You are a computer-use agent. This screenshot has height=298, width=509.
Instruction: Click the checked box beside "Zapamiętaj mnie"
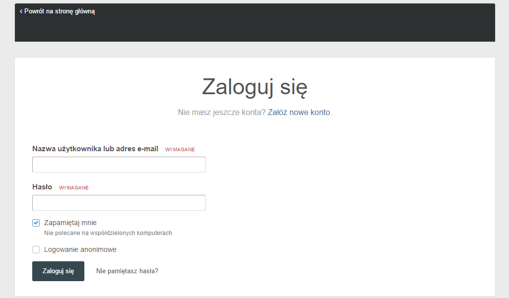pyautogui.click(x=36, y=223)
